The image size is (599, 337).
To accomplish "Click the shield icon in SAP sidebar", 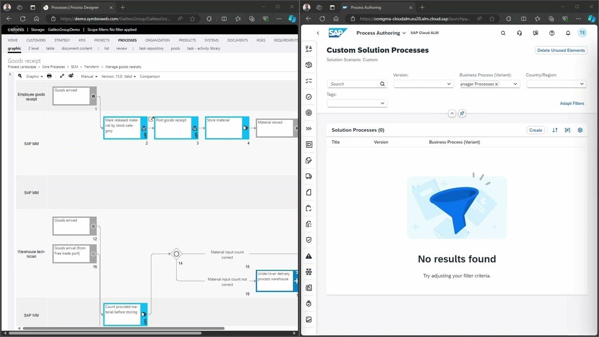I will pos(309,240).
